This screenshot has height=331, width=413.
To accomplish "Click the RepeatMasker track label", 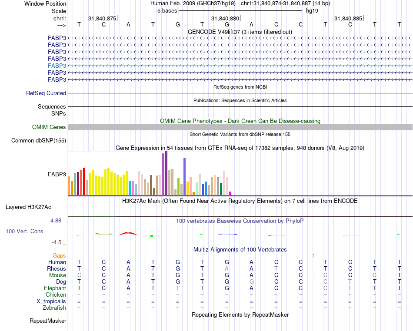I will 48,321.
